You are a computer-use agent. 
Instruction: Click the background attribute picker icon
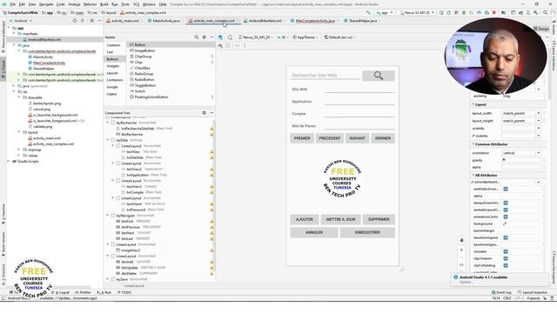(505, 224)
